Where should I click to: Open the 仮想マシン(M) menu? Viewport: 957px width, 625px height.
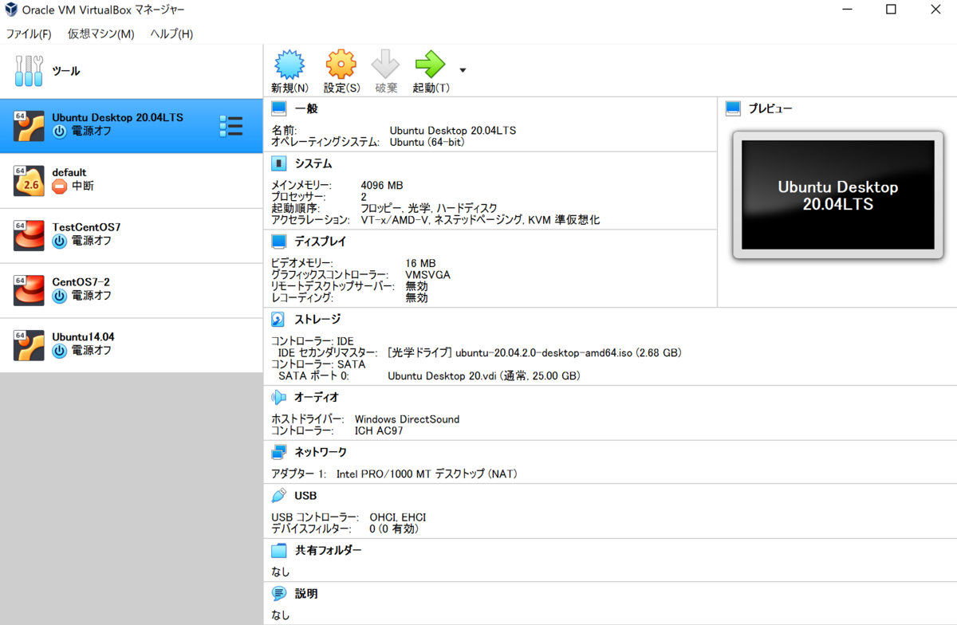click(101, 33)
